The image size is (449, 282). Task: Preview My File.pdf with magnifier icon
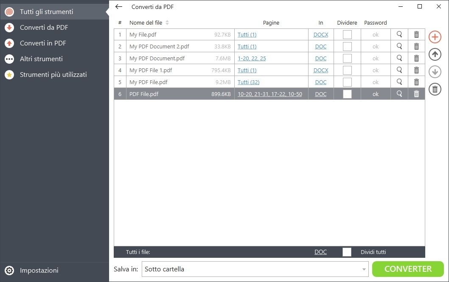coord(399,34)
